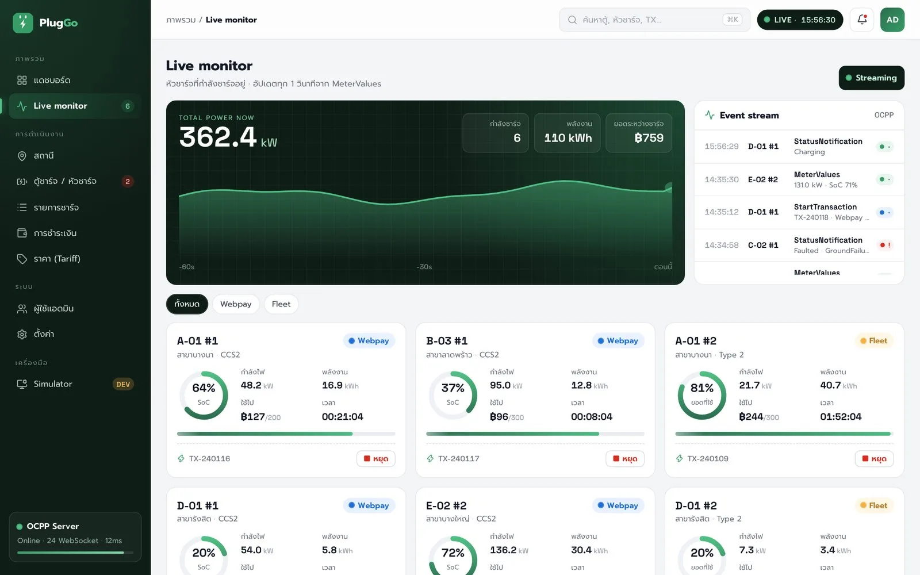Click the ฿759 revenue stat tile
The width and height of the screenshot is (920, 575).
click(x=639, y=133)
